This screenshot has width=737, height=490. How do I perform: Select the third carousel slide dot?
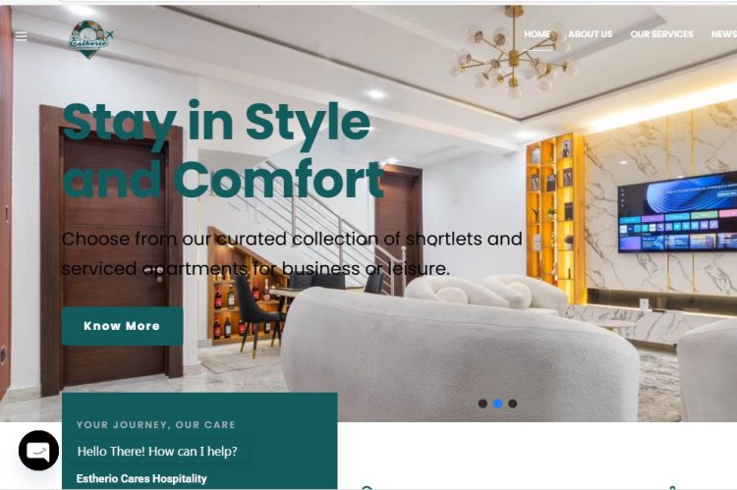click(513, 404)
